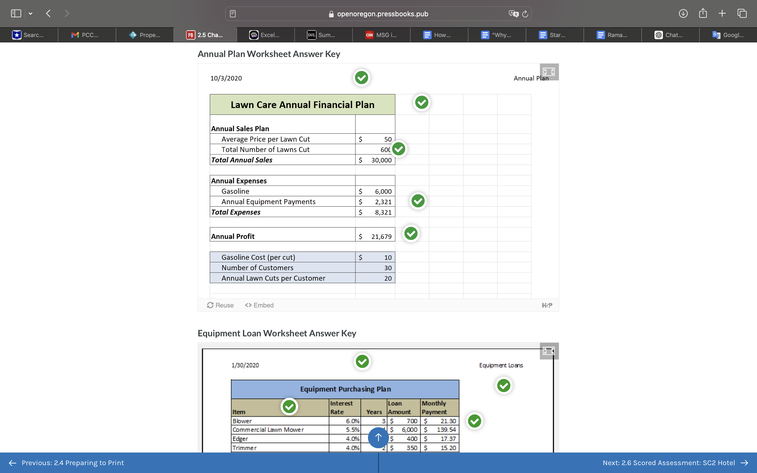Screen dimensions: 757x473
Task: Expand the Equipment Loans embed to fullscreen
Action: point(549,351)
